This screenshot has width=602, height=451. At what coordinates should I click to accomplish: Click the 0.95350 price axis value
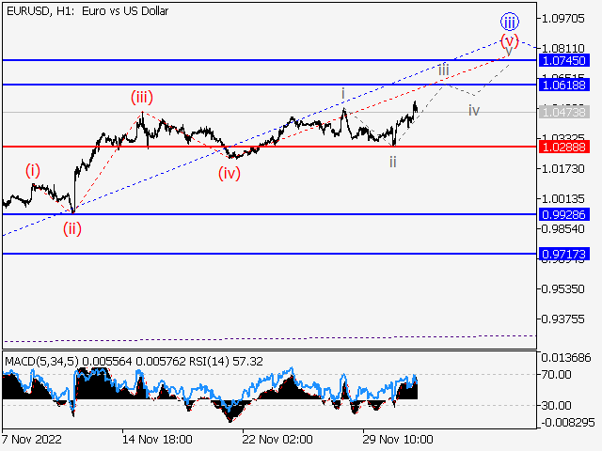point(563,288)
